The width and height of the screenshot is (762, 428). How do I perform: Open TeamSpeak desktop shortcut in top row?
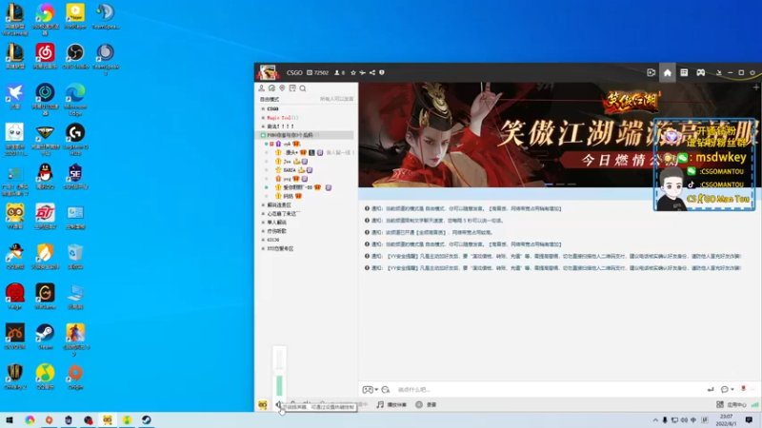tap(106, 16)
